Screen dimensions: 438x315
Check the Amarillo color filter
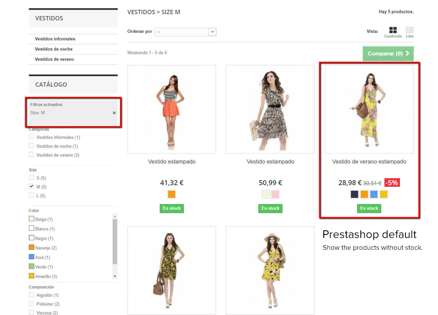click(31, 276)
